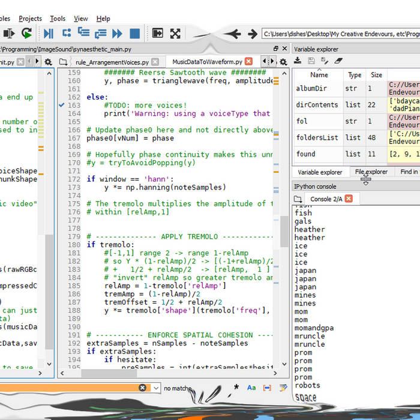This screenshot has width=420, height=420.
Task: Click the import data icon in Variable explorer
Action: 298,61
